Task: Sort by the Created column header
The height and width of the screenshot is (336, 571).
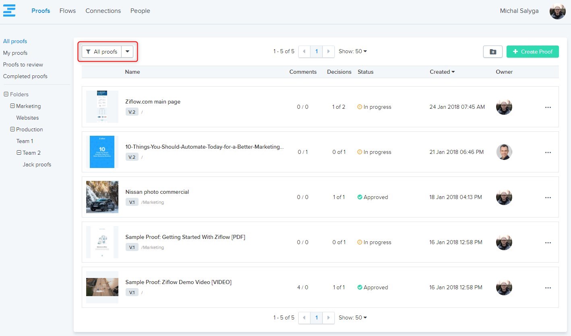Action: point(442,72)
